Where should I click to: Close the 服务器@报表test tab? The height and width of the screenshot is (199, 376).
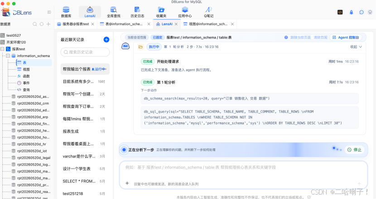click(92, 24)
